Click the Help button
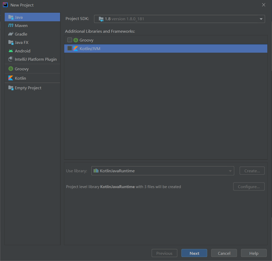Viewport: 272px width, 261px height. tap(254, 253)
